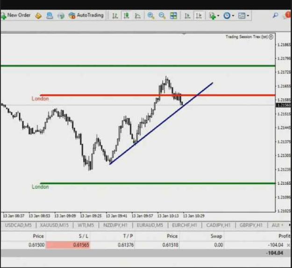Select the lower green London line
The height and width of the screenshot is (268, 292).
157,183
